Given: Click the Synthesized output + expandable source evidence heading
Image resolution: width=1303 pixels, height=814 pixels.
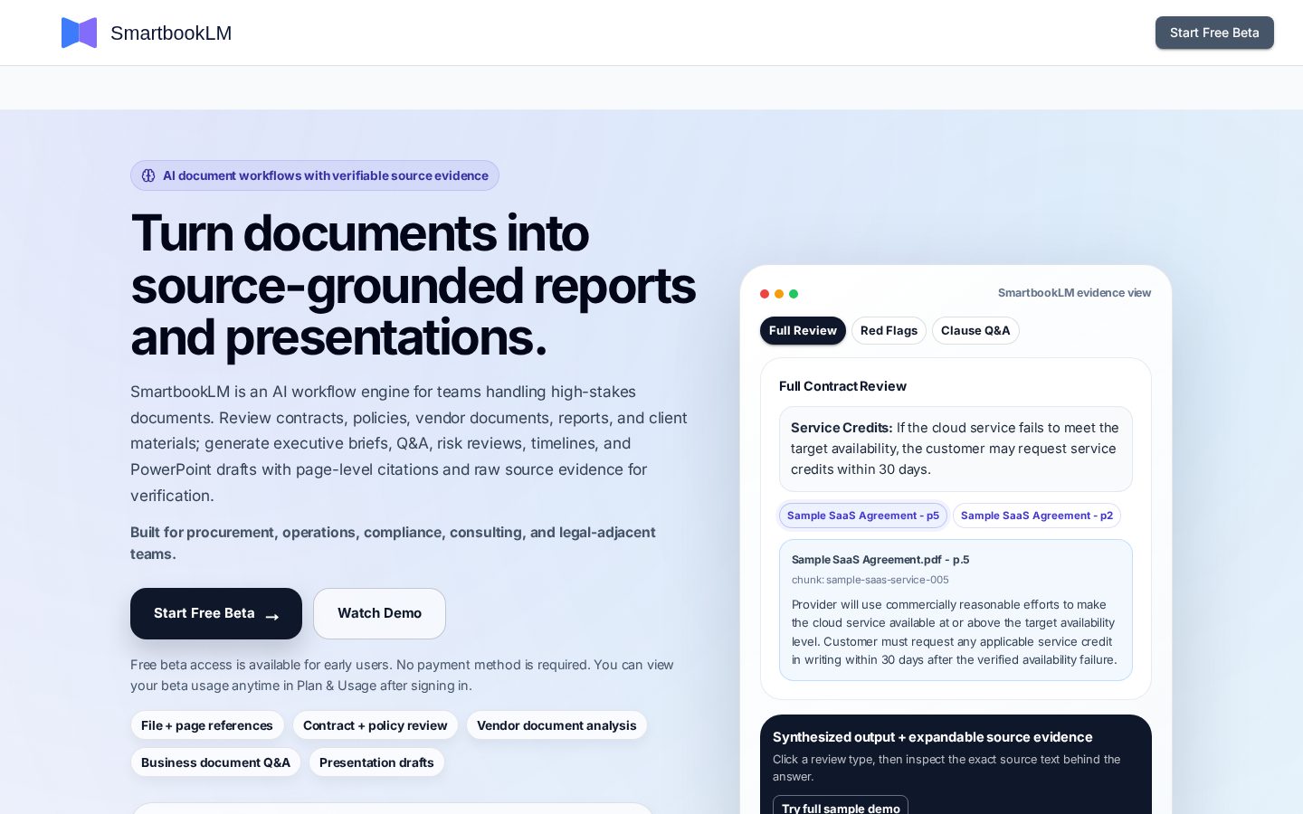Looking at the screenshot, I should (x=932, y=737).
